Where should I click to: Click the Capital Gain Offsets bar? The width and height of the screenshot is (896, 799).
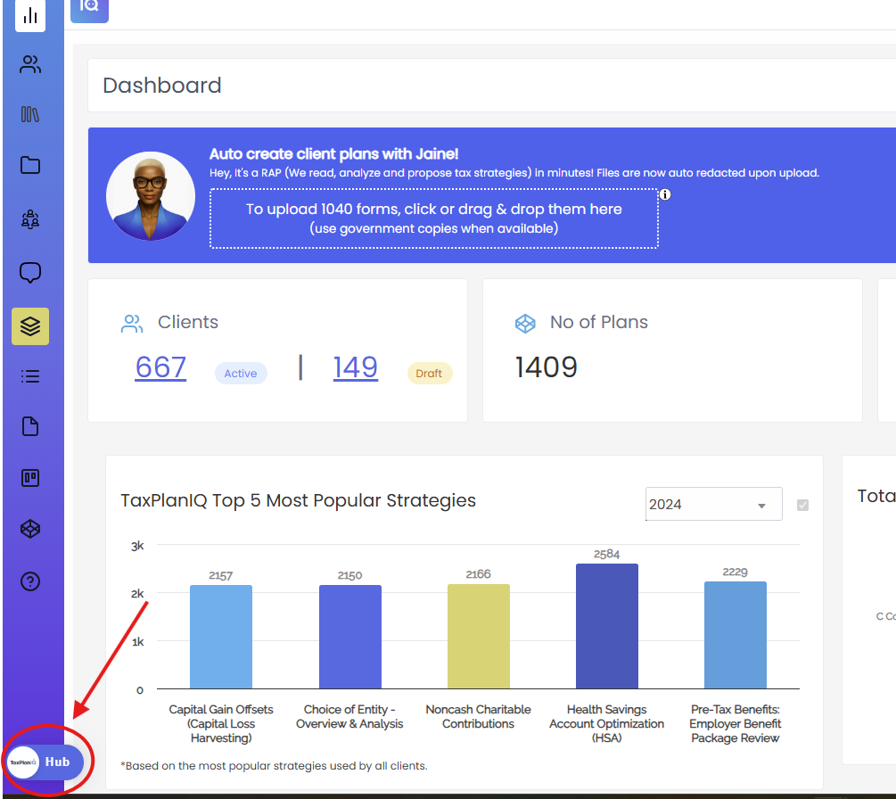[221, 637]
